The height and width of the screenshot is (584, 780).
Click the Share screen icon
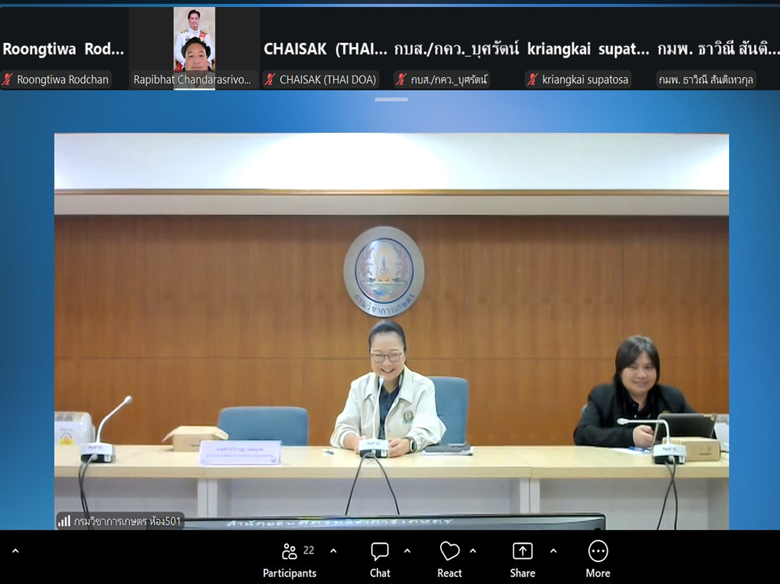coord(522,551)
